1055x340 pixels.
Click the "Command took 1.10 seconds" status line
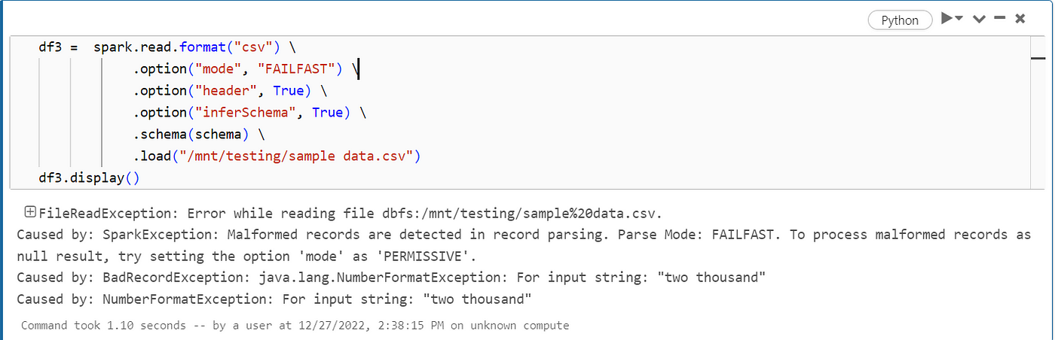[295, 326]
